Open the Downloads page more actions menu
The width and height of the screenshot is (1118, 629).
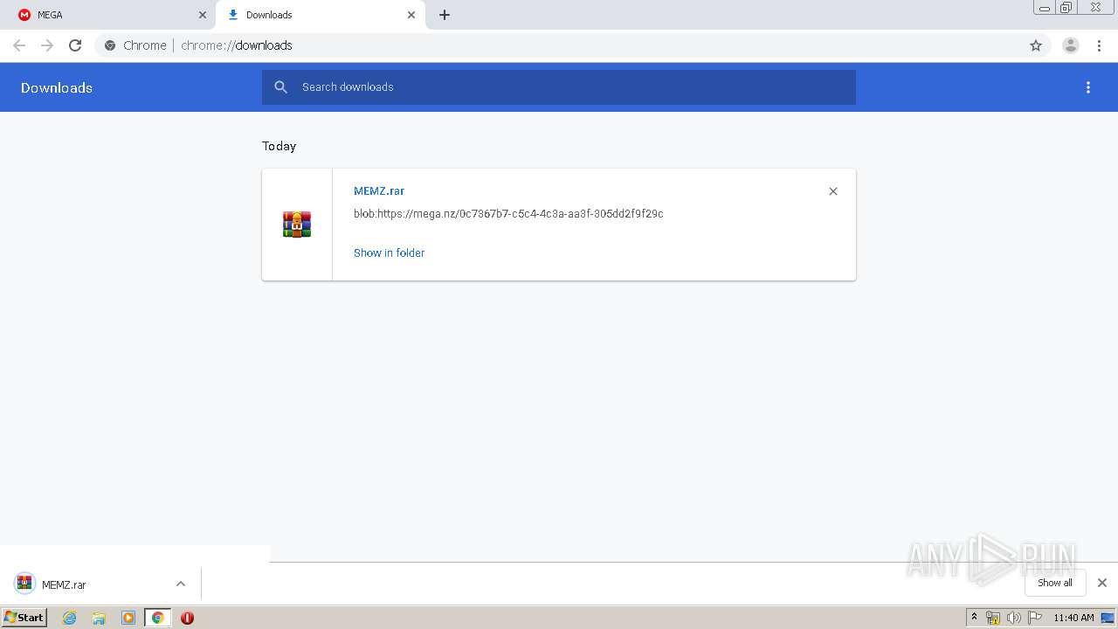pos(1088,87)
